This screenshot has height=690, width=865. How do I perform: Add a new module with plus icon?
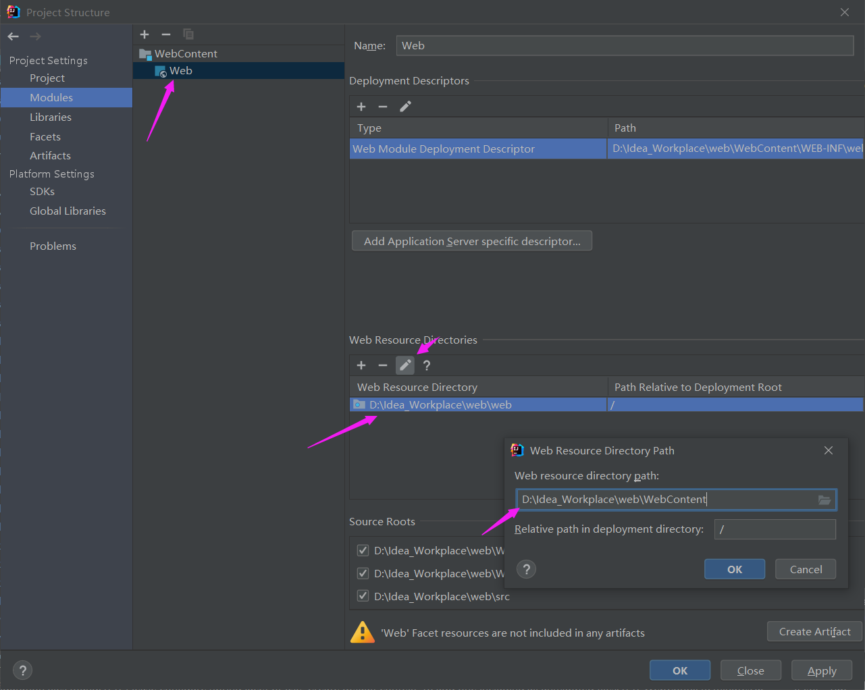(145, 34)
